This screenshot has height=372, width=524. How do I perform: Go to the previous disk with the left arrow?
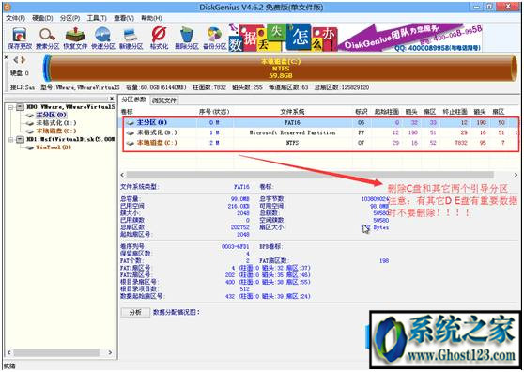(x=15, y=60)
